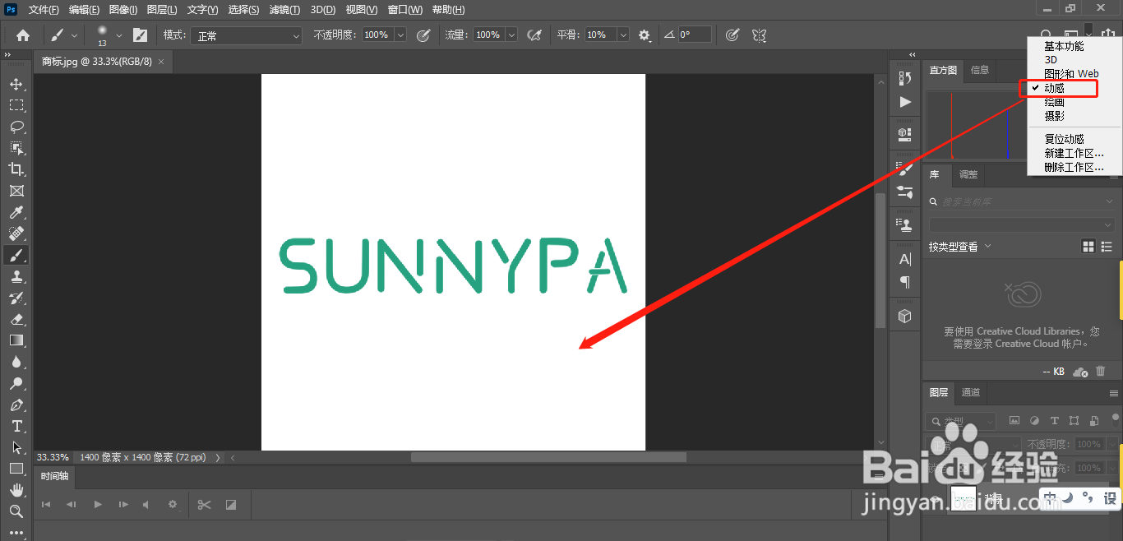1123x541 pixels.
Task: Open the Paragraph panel icon
Action: (905, 282)
